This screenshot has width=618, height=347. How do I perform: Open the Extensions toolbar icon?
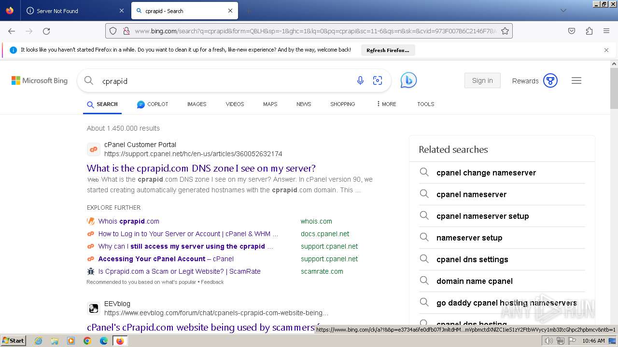click(x=589, y=31)
